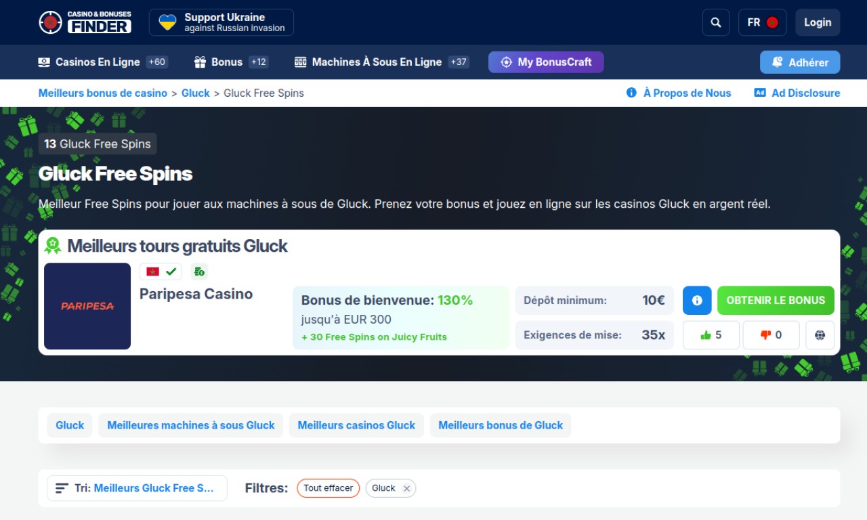This screenshot has height=520, width=867.
Task: Open the Paripesa Casino title link
Action: (x=196, y=294)
